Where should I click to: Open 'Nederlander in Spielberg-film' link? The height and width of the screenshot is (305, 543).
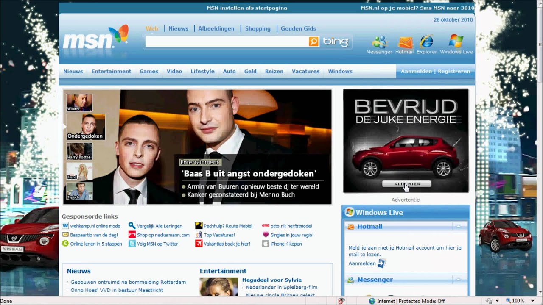[x=282, y=287]
